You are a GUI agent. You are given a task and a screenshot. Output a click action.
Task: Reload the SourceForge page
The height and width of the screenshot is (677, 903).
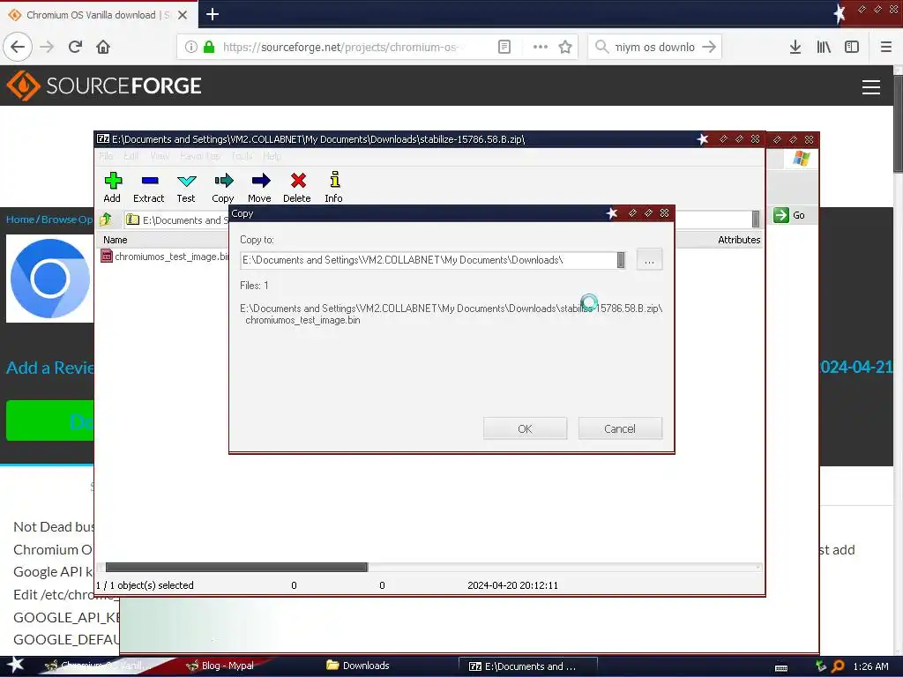coord(76,48)
